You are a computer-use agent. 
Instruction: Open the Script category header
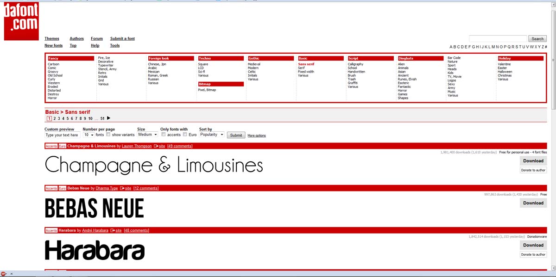coord(371,58)
